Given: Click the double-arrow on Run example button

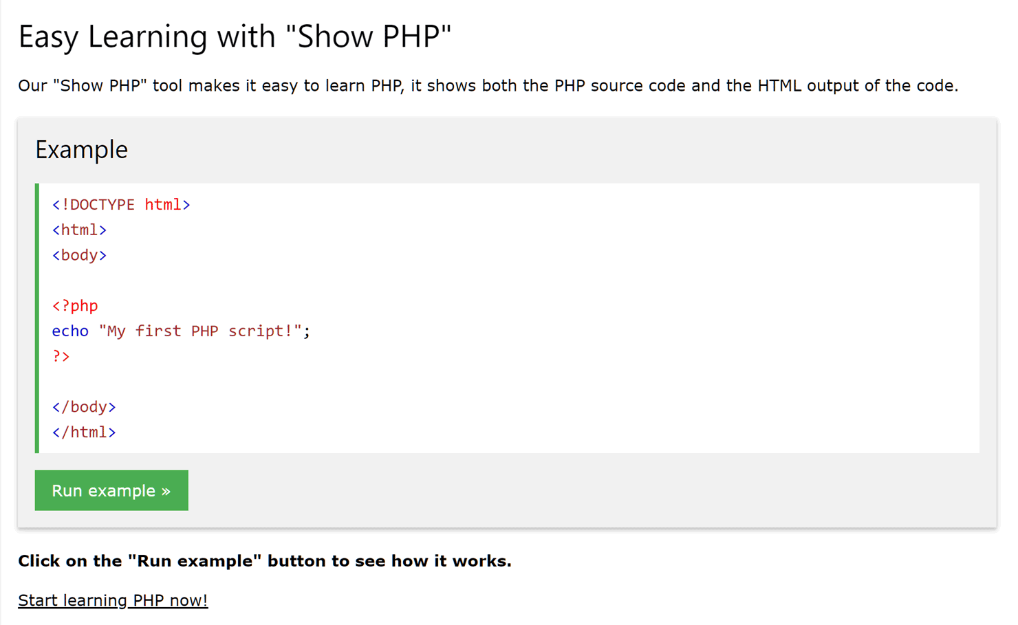Looking at the screenshot, I should (166, 491).
